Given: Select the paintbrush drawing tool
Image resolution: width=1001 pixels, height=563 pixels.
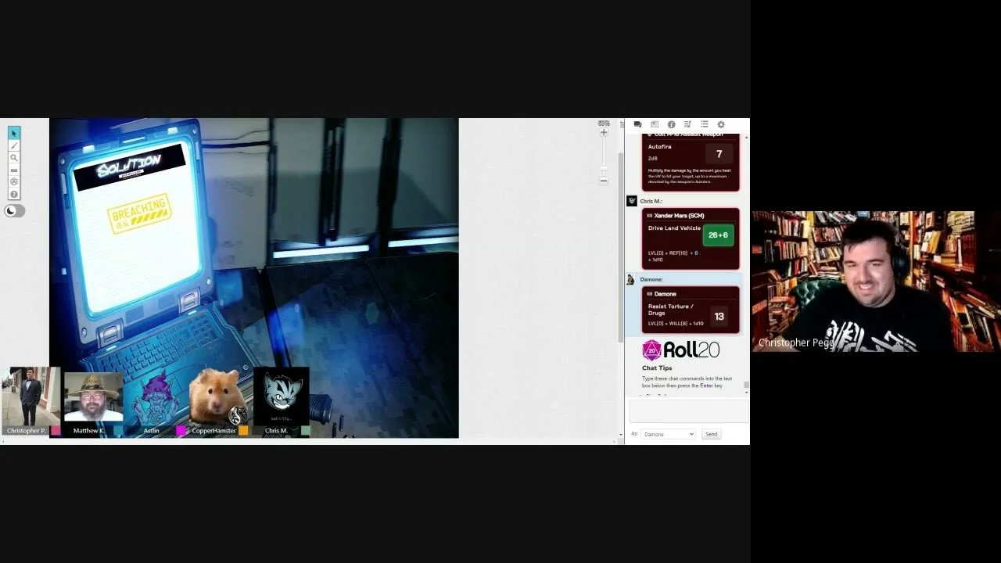Looking at the screenshot, I should tap(14, 145).
